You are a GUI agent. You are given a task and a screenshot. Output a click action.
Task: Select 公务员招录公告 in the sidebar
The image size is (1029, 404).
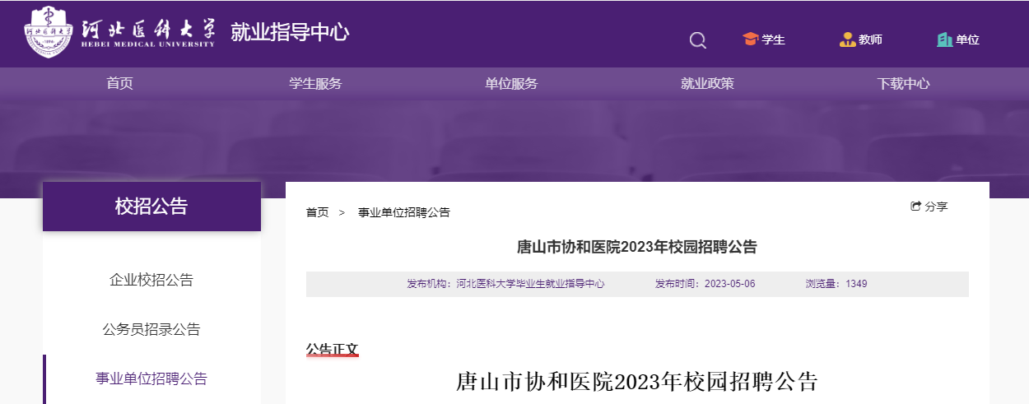coord(151,329)
